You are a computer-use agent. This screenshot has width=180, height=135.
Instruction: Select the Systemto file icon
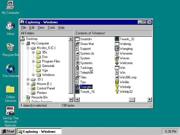click(77, 63)
